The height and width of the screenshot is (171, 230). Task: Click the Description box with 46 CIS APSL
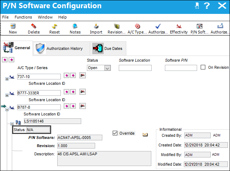point(104,159)
